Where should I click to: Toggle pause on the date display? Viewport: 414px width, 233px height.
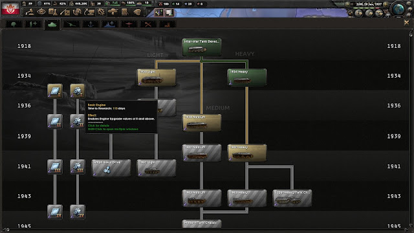(367, 5)
